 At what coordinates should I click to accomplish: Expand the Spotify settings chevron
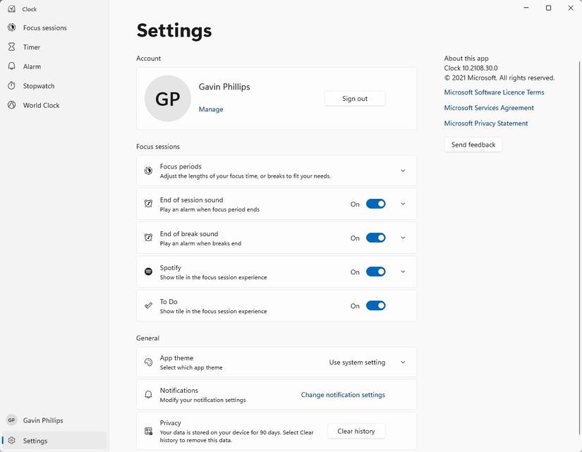403,271
